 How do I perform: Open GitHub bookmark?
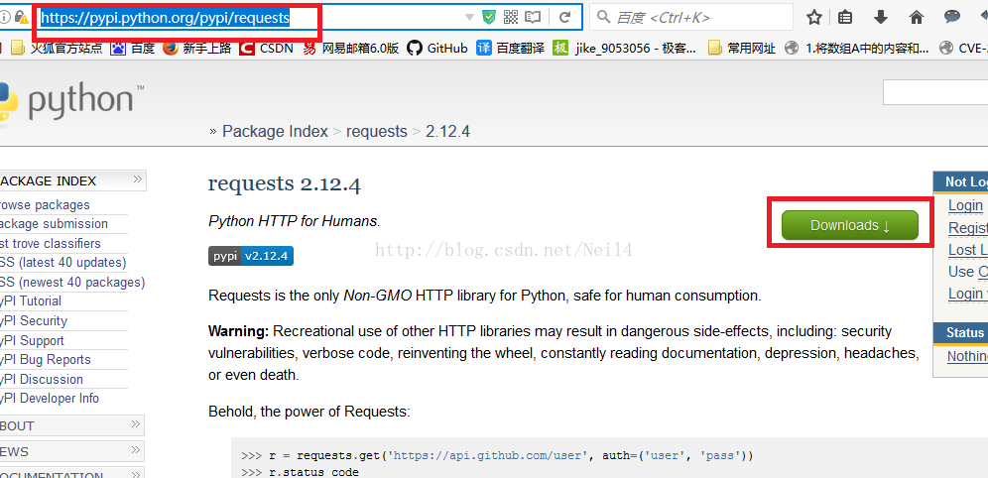point(447,48)
